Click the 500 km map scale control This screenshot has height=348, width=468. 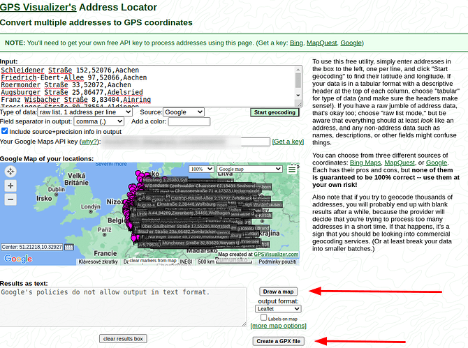point(225,262)
